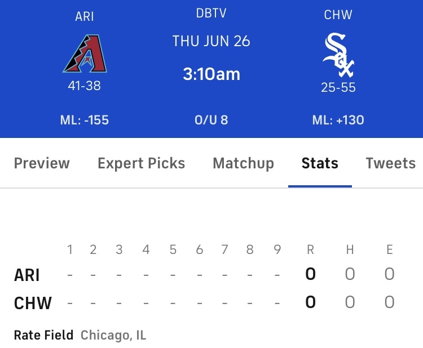Select the ARI row in box score
The height and width of the screenshot is (348, 423).
point(204,274)
